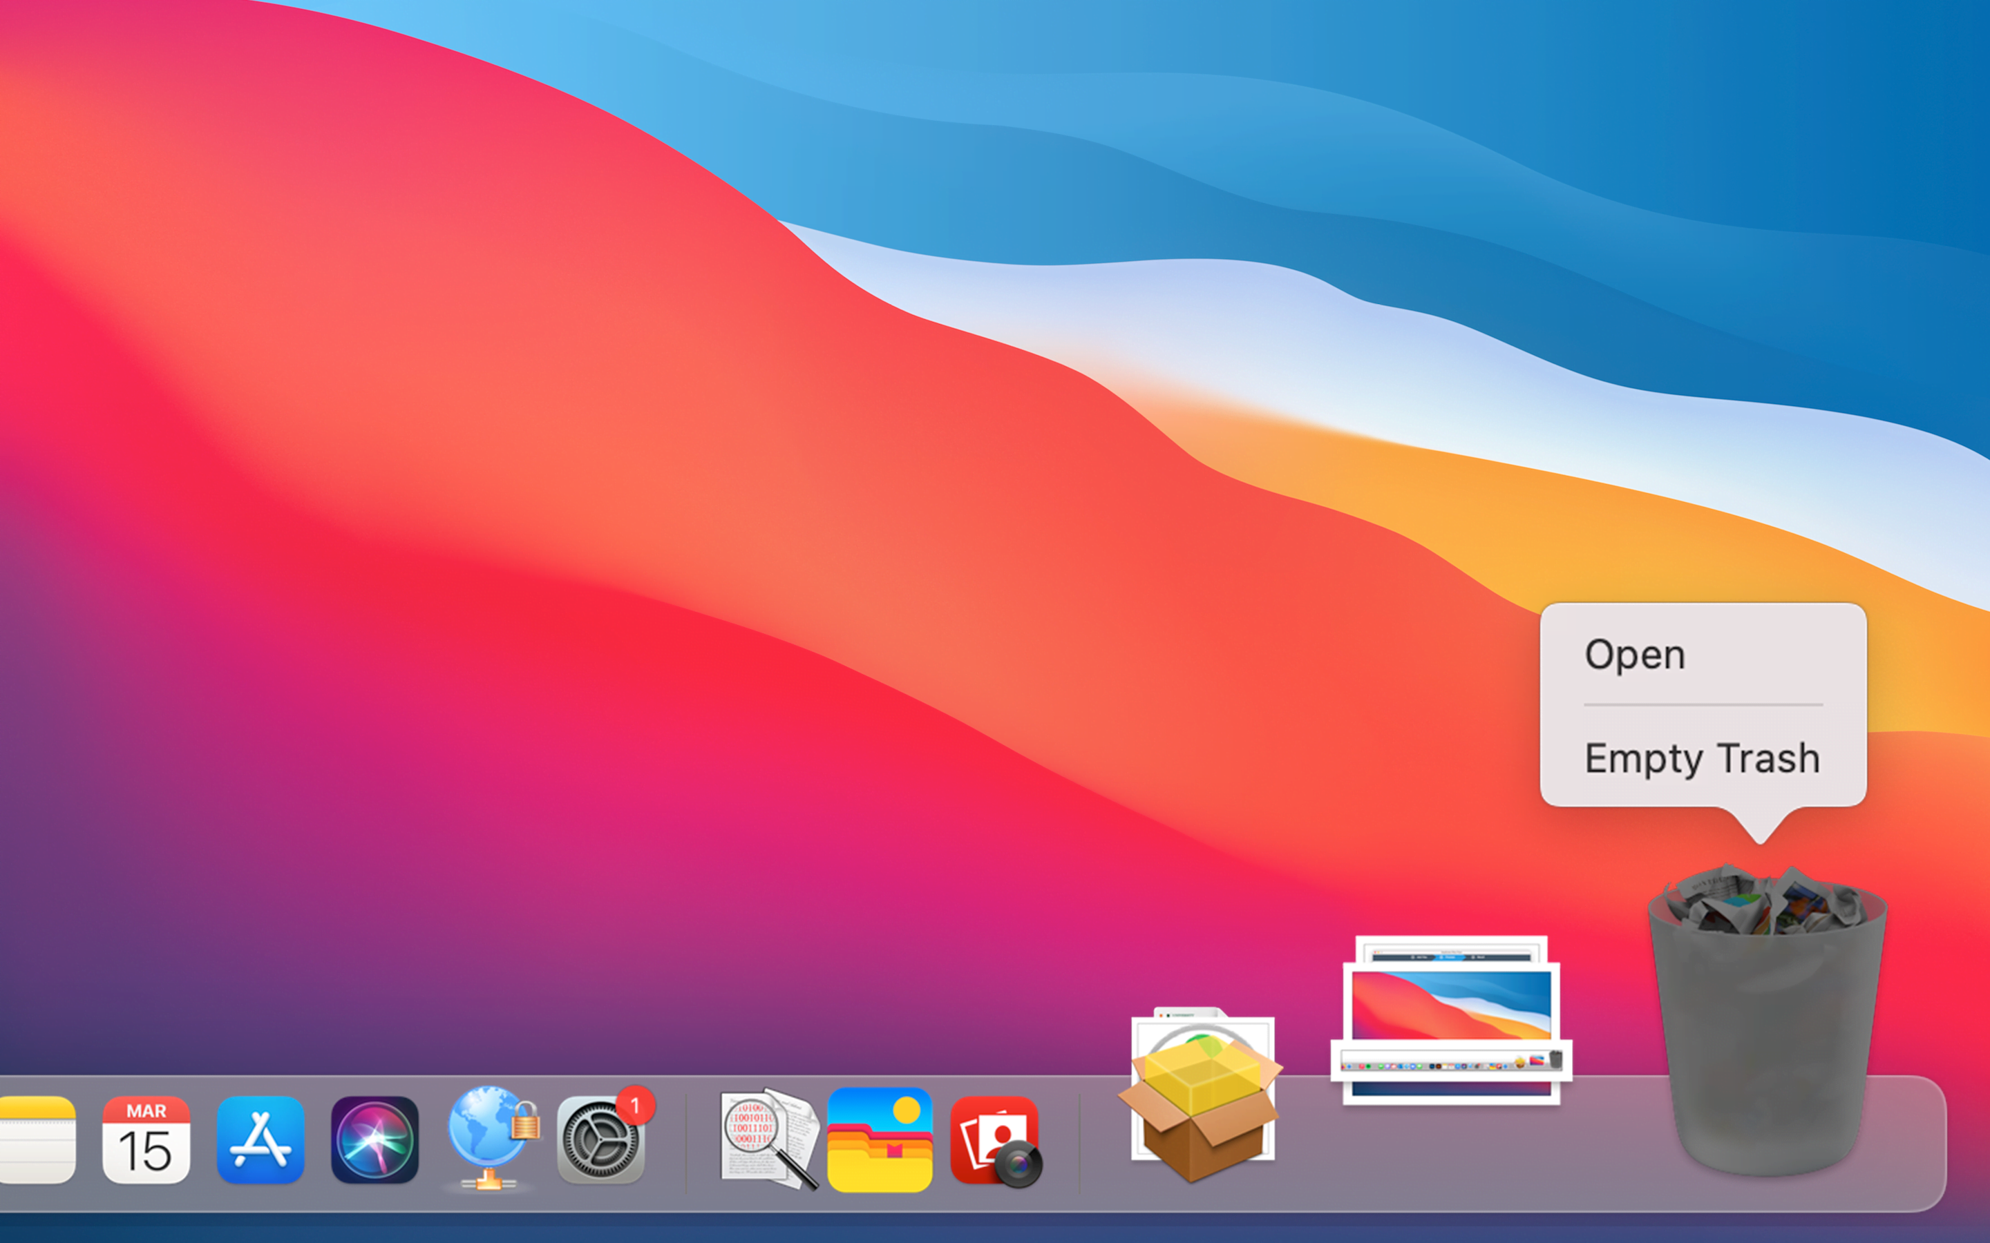Open the macOS Big Sur desktop wallpaper area
Screen dimensions: 1990x1243
tap(573, 430)
